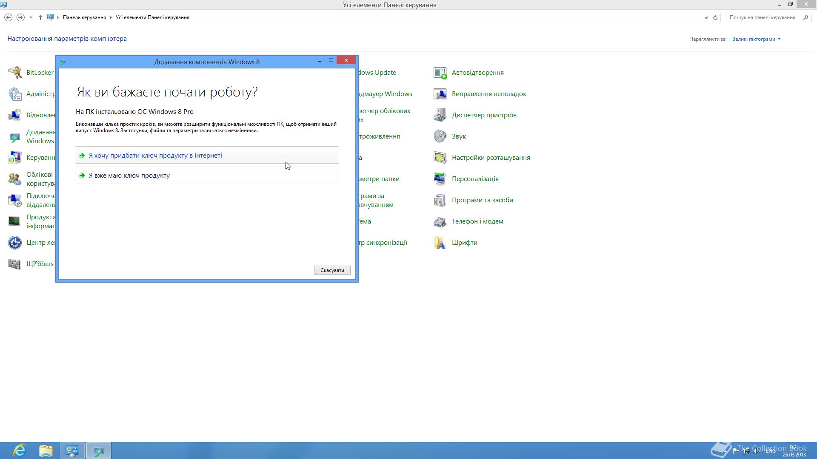
Task: Open the Телефон і модем icon
Action: coord(440,221)
